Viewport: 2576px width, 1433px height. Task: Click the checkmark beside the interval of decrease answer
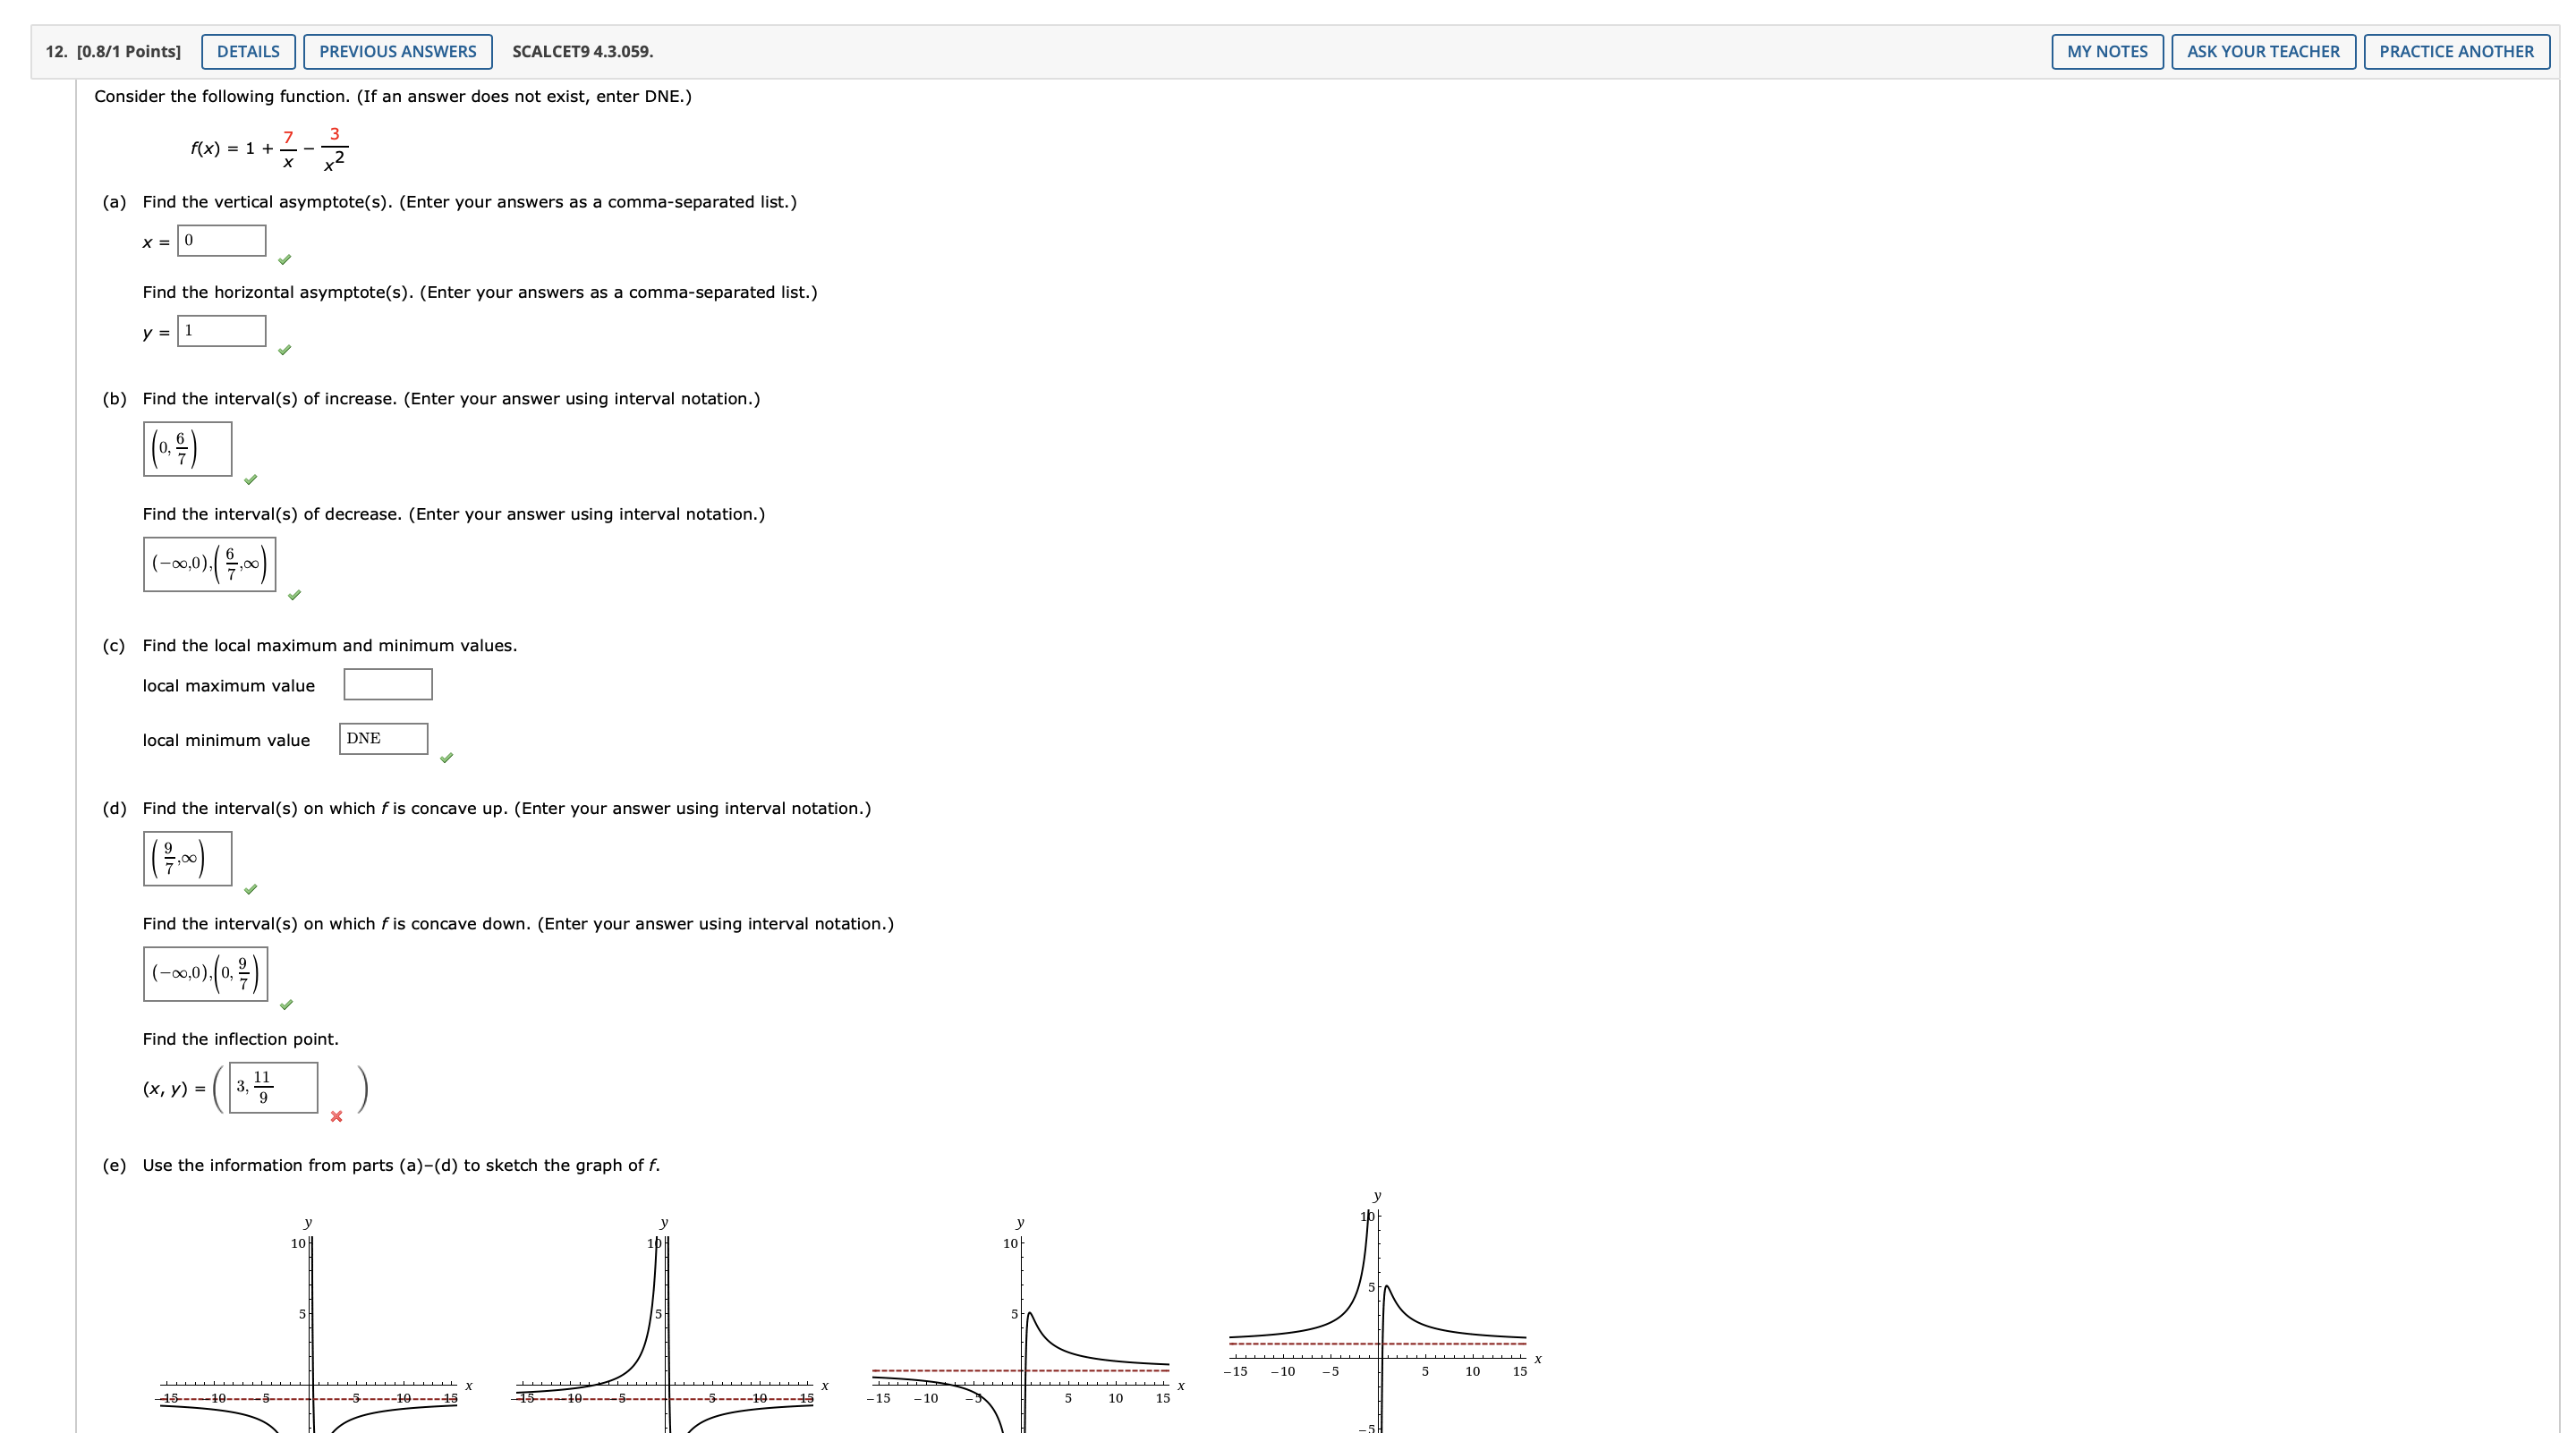coord(296,595)
